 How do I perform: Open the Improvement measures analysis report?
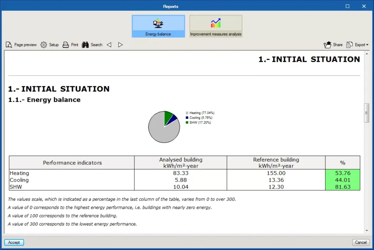[215, 23]
